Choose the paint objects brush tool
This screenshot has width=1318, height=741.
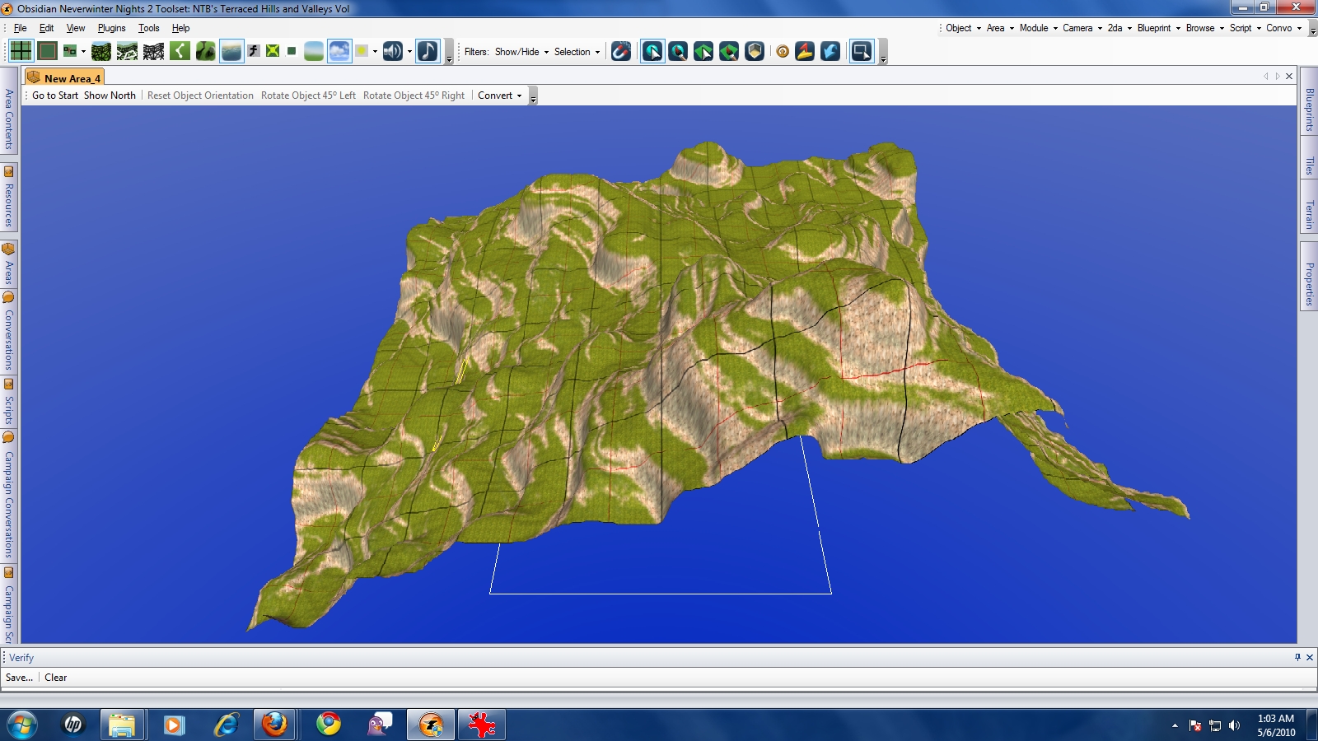click(678, 51)
